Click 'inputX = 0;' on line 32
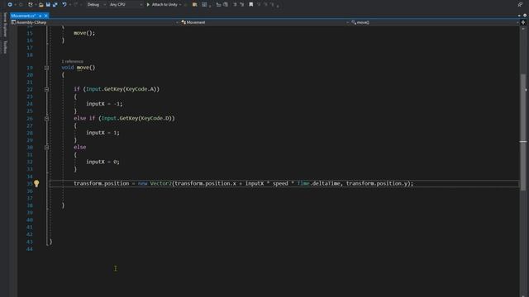The width and height of the screenshot is (529, 297). pyautogui.click(x=102, y=162)
